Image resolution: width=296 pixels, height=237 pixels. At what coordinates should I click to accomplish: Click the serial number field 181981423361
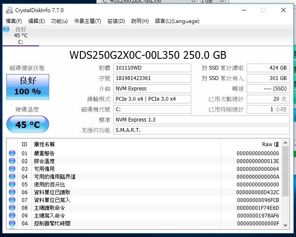coord(152,78)
